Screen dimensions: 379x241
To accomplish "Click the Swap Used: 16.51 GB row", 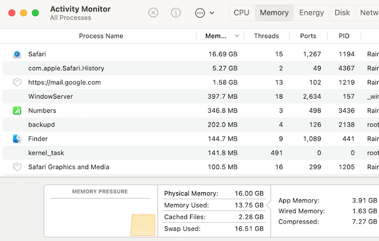I will (214, 229).
